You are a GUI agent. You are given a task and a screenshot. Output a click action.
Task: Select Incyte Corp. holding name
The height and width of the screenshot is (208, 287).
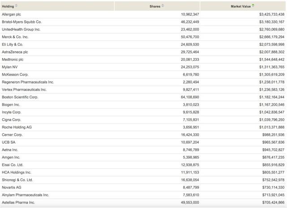[x=12, y=112]
